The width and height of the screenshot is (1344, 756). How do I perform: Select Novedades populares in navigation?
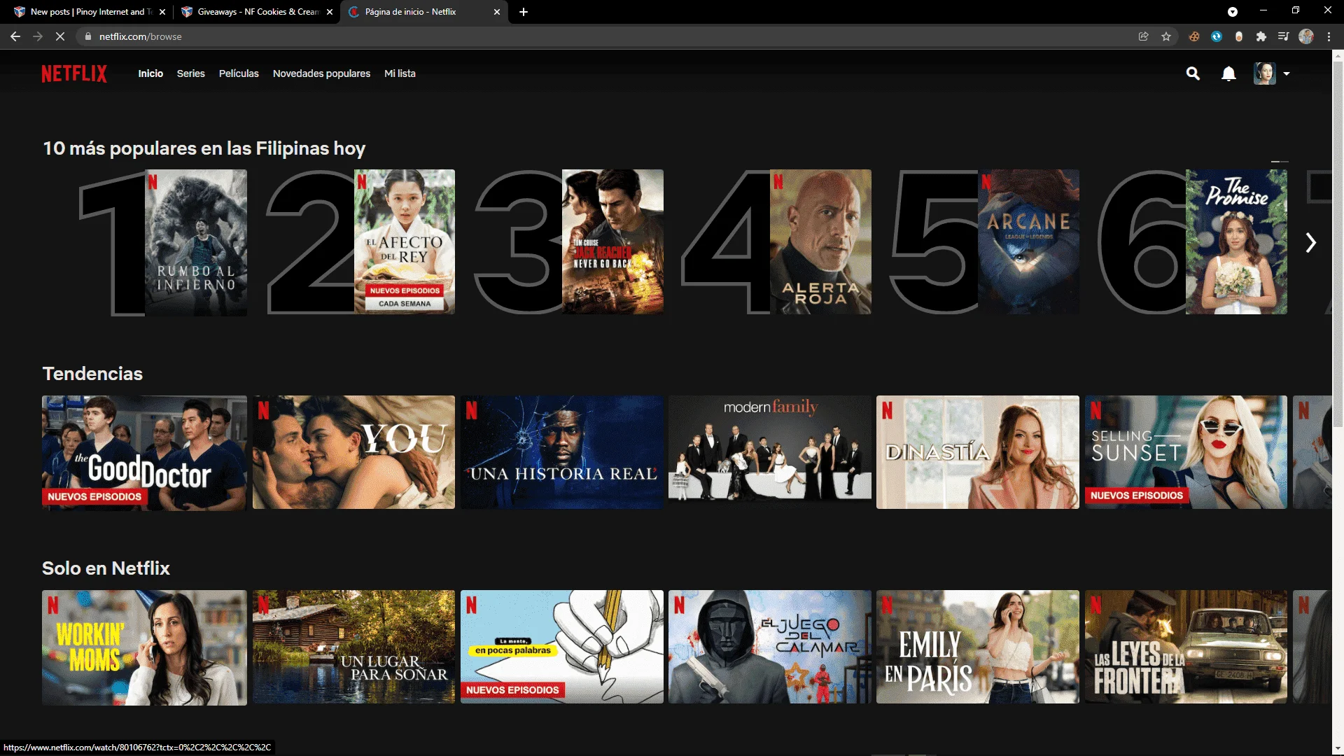321,73
